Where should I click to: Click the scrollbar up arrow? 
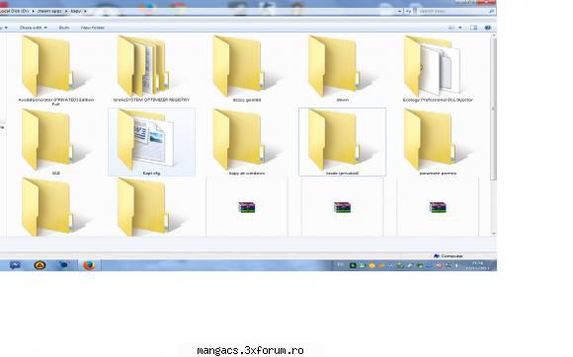494,36
